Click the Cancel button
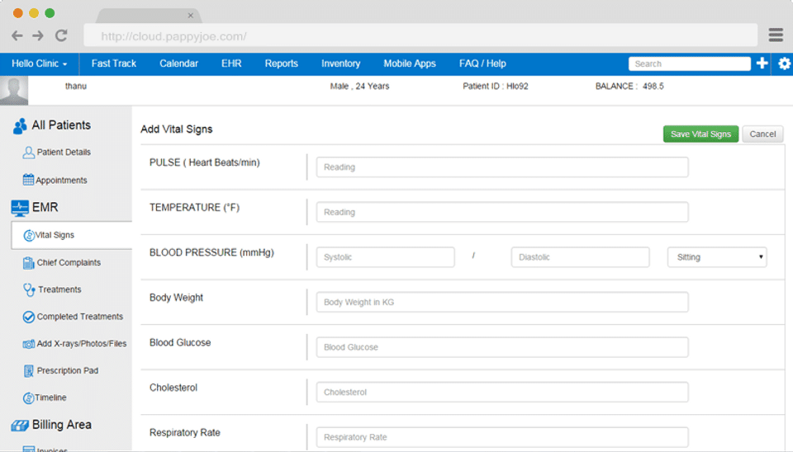This screenshot has height=452, width=793. pyautogui.click(x=762, y=134)
